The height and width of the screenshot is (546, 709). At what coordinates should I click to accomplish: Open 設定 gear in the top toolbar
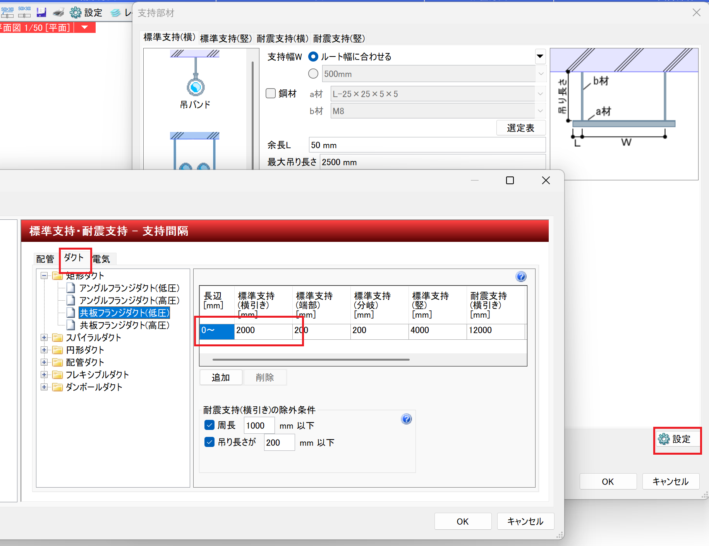coord(86,12)
